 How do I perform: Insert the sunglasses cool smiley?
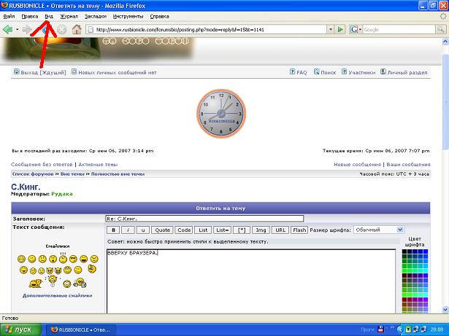73,259
